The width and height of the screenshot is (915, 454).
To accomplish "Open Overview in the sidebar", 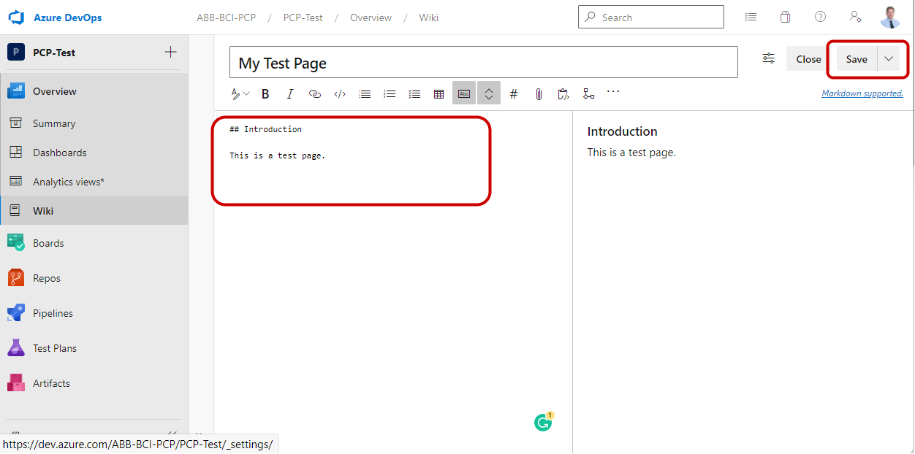I will point(94,91).
